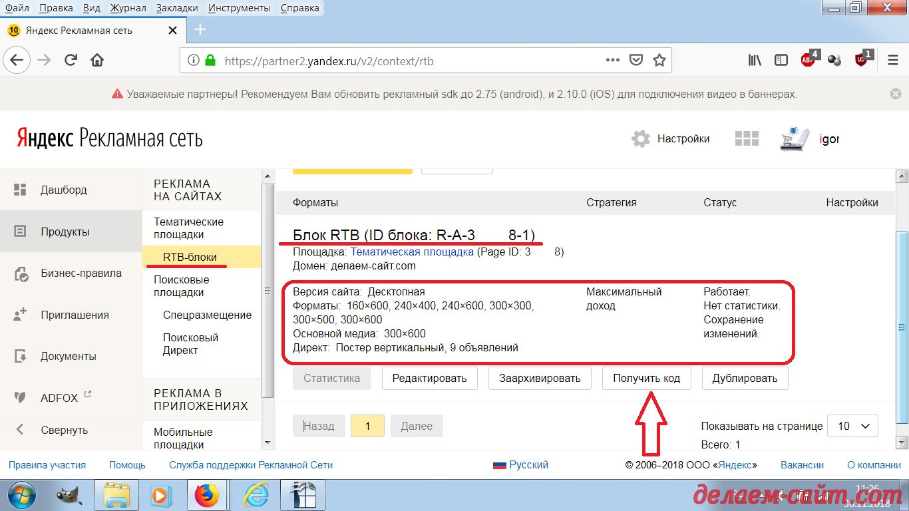The image size is (909, 511).
Task: Open Спецразмещение submenu item
Action: click(x=207, y=315)
